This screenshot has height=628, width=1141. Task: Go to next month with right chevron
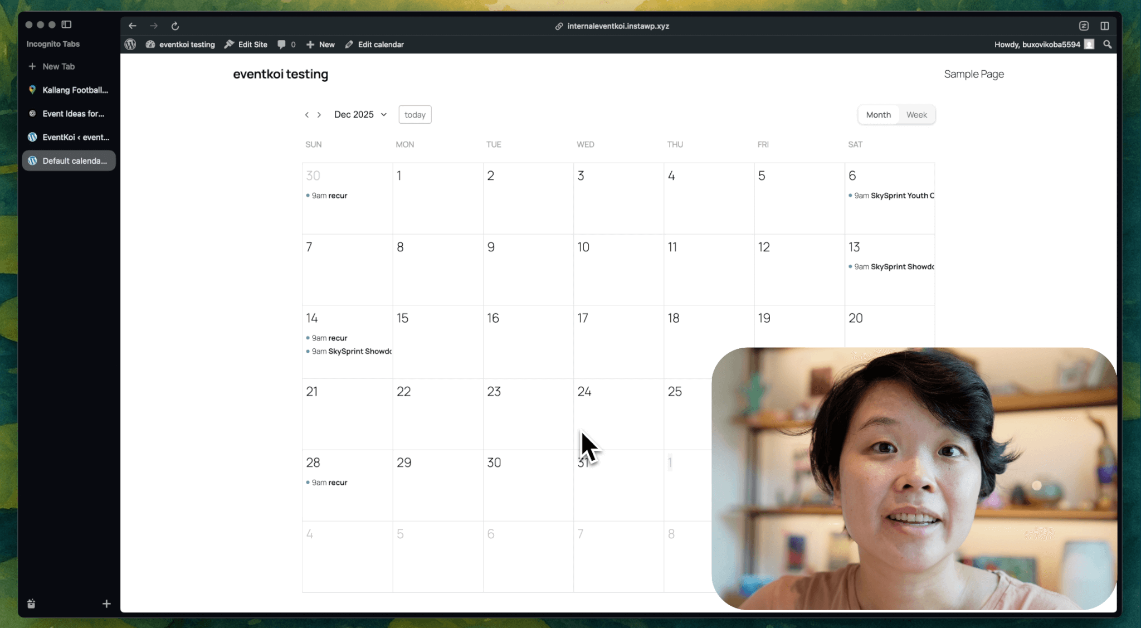319,115
